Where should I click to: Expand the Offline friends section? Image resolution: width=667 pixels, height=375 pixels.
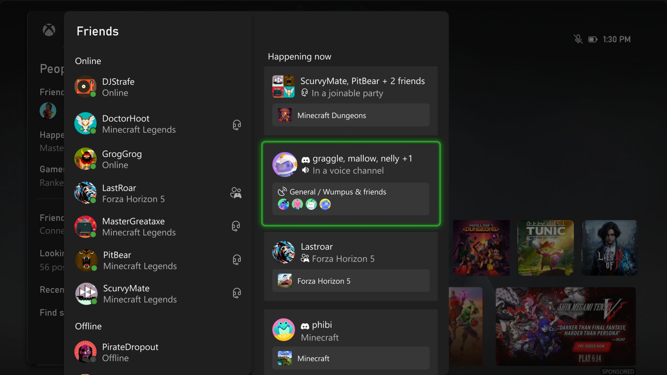[x=88, y=326]
